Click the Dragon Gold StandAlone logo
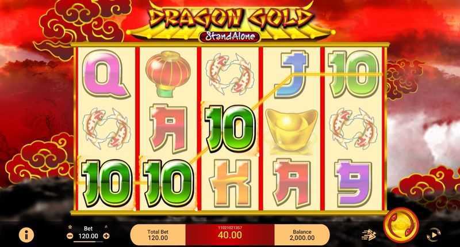Screen dimensions: 460x247 pyautogui.click(x=229, y=22)
